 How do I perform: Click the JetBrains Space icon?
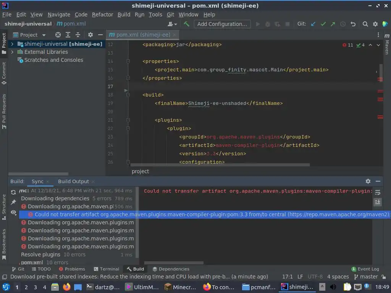pyautogui.click(x=385, y=24)
